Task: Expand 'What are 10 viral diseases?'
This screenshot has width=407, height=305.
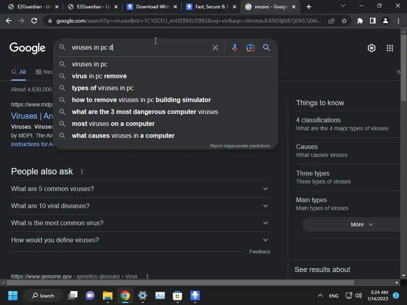Action: [141, 206]
